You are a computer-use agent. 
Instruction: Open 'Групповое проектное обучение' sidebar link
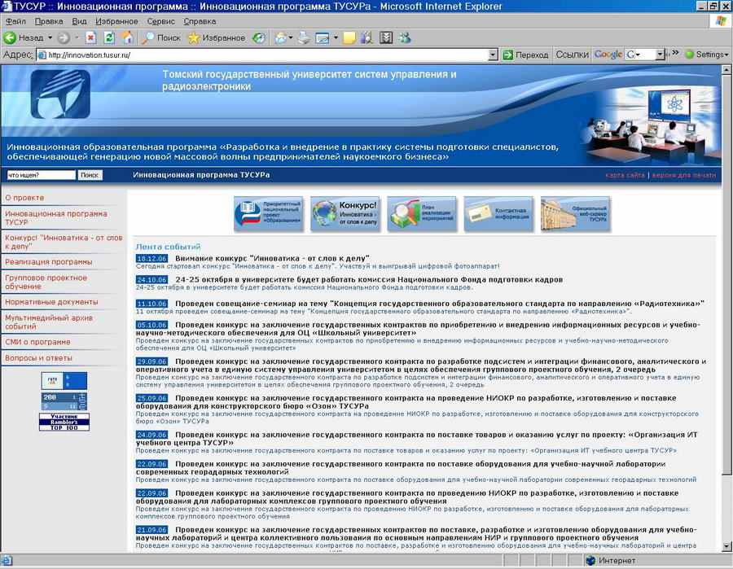(x=46, y=282)
